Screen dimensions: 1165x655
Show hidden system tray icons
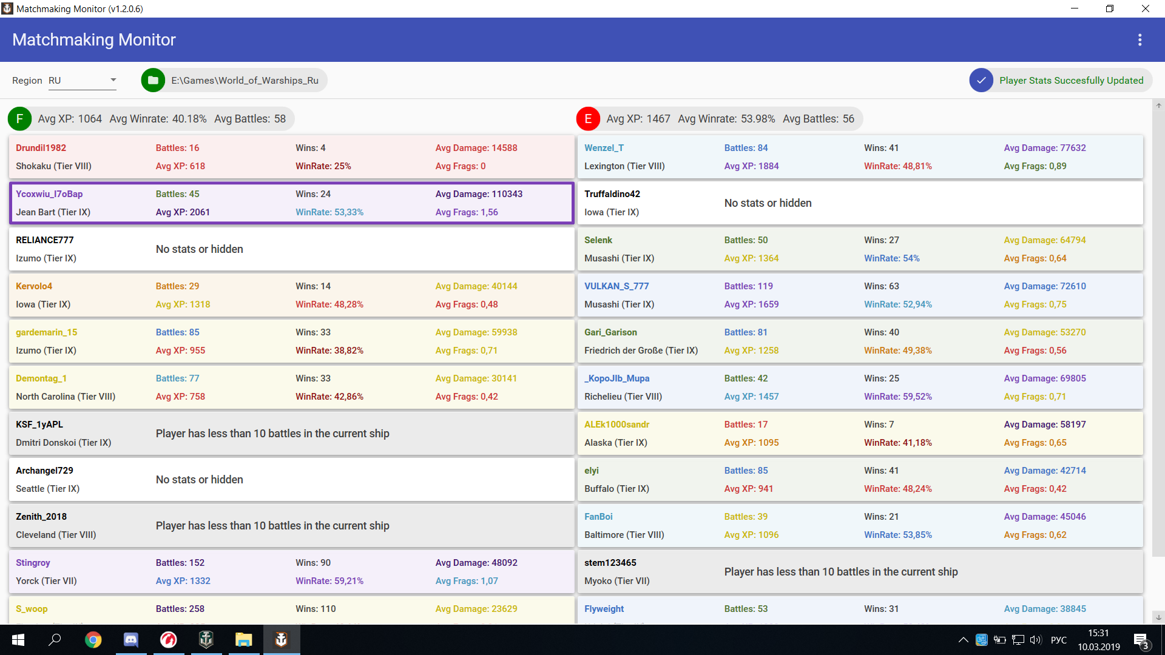click(963, 640)
